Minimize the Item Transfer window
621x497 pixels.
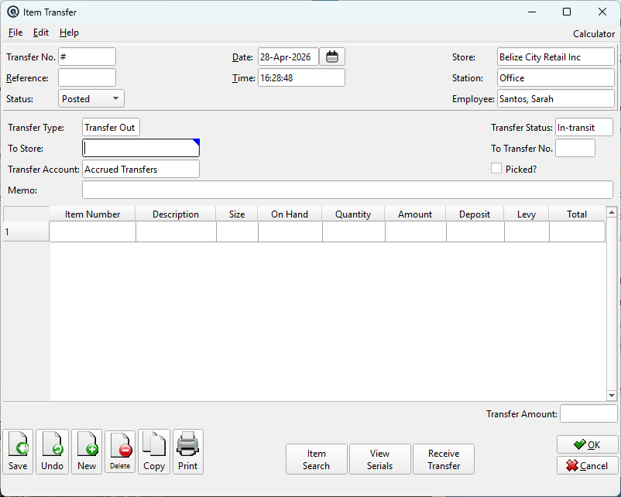pyautogui.click(x=532, y=12)
